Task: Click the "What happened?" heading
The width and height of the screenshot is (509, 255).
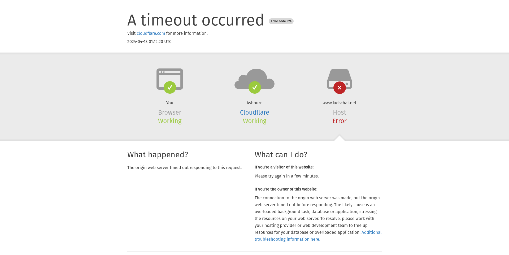Action: click(x=158, y=155)
